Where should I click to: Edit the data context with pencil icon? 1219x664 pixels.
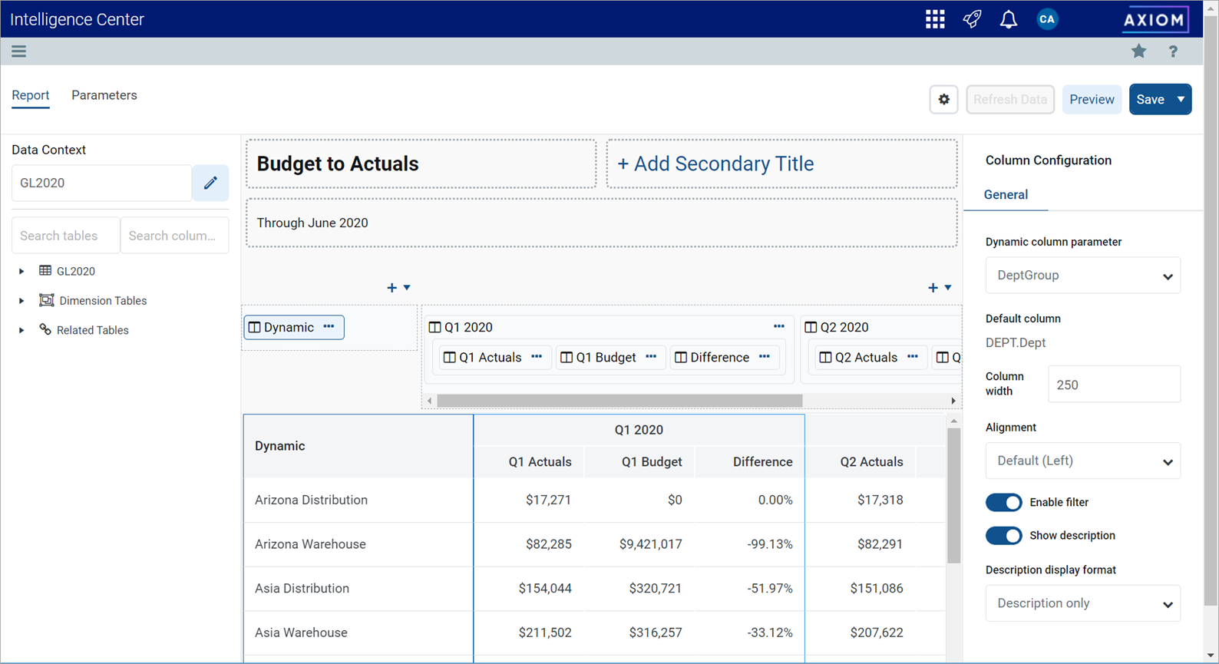point(210,183)
